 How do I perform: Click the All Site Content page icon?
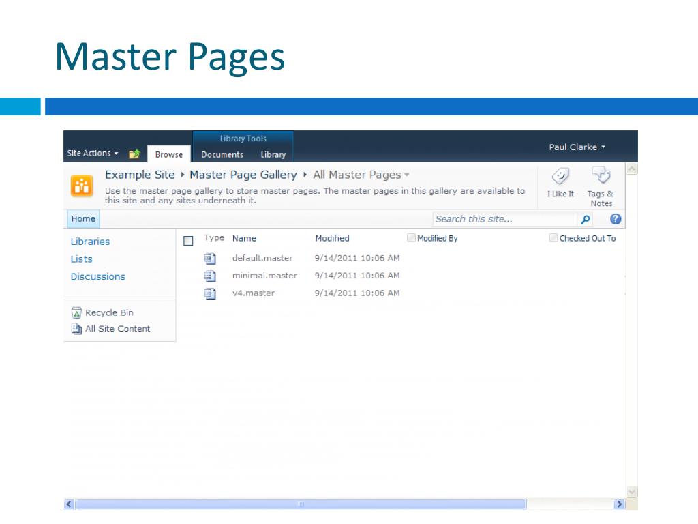(x=76, y=329)
